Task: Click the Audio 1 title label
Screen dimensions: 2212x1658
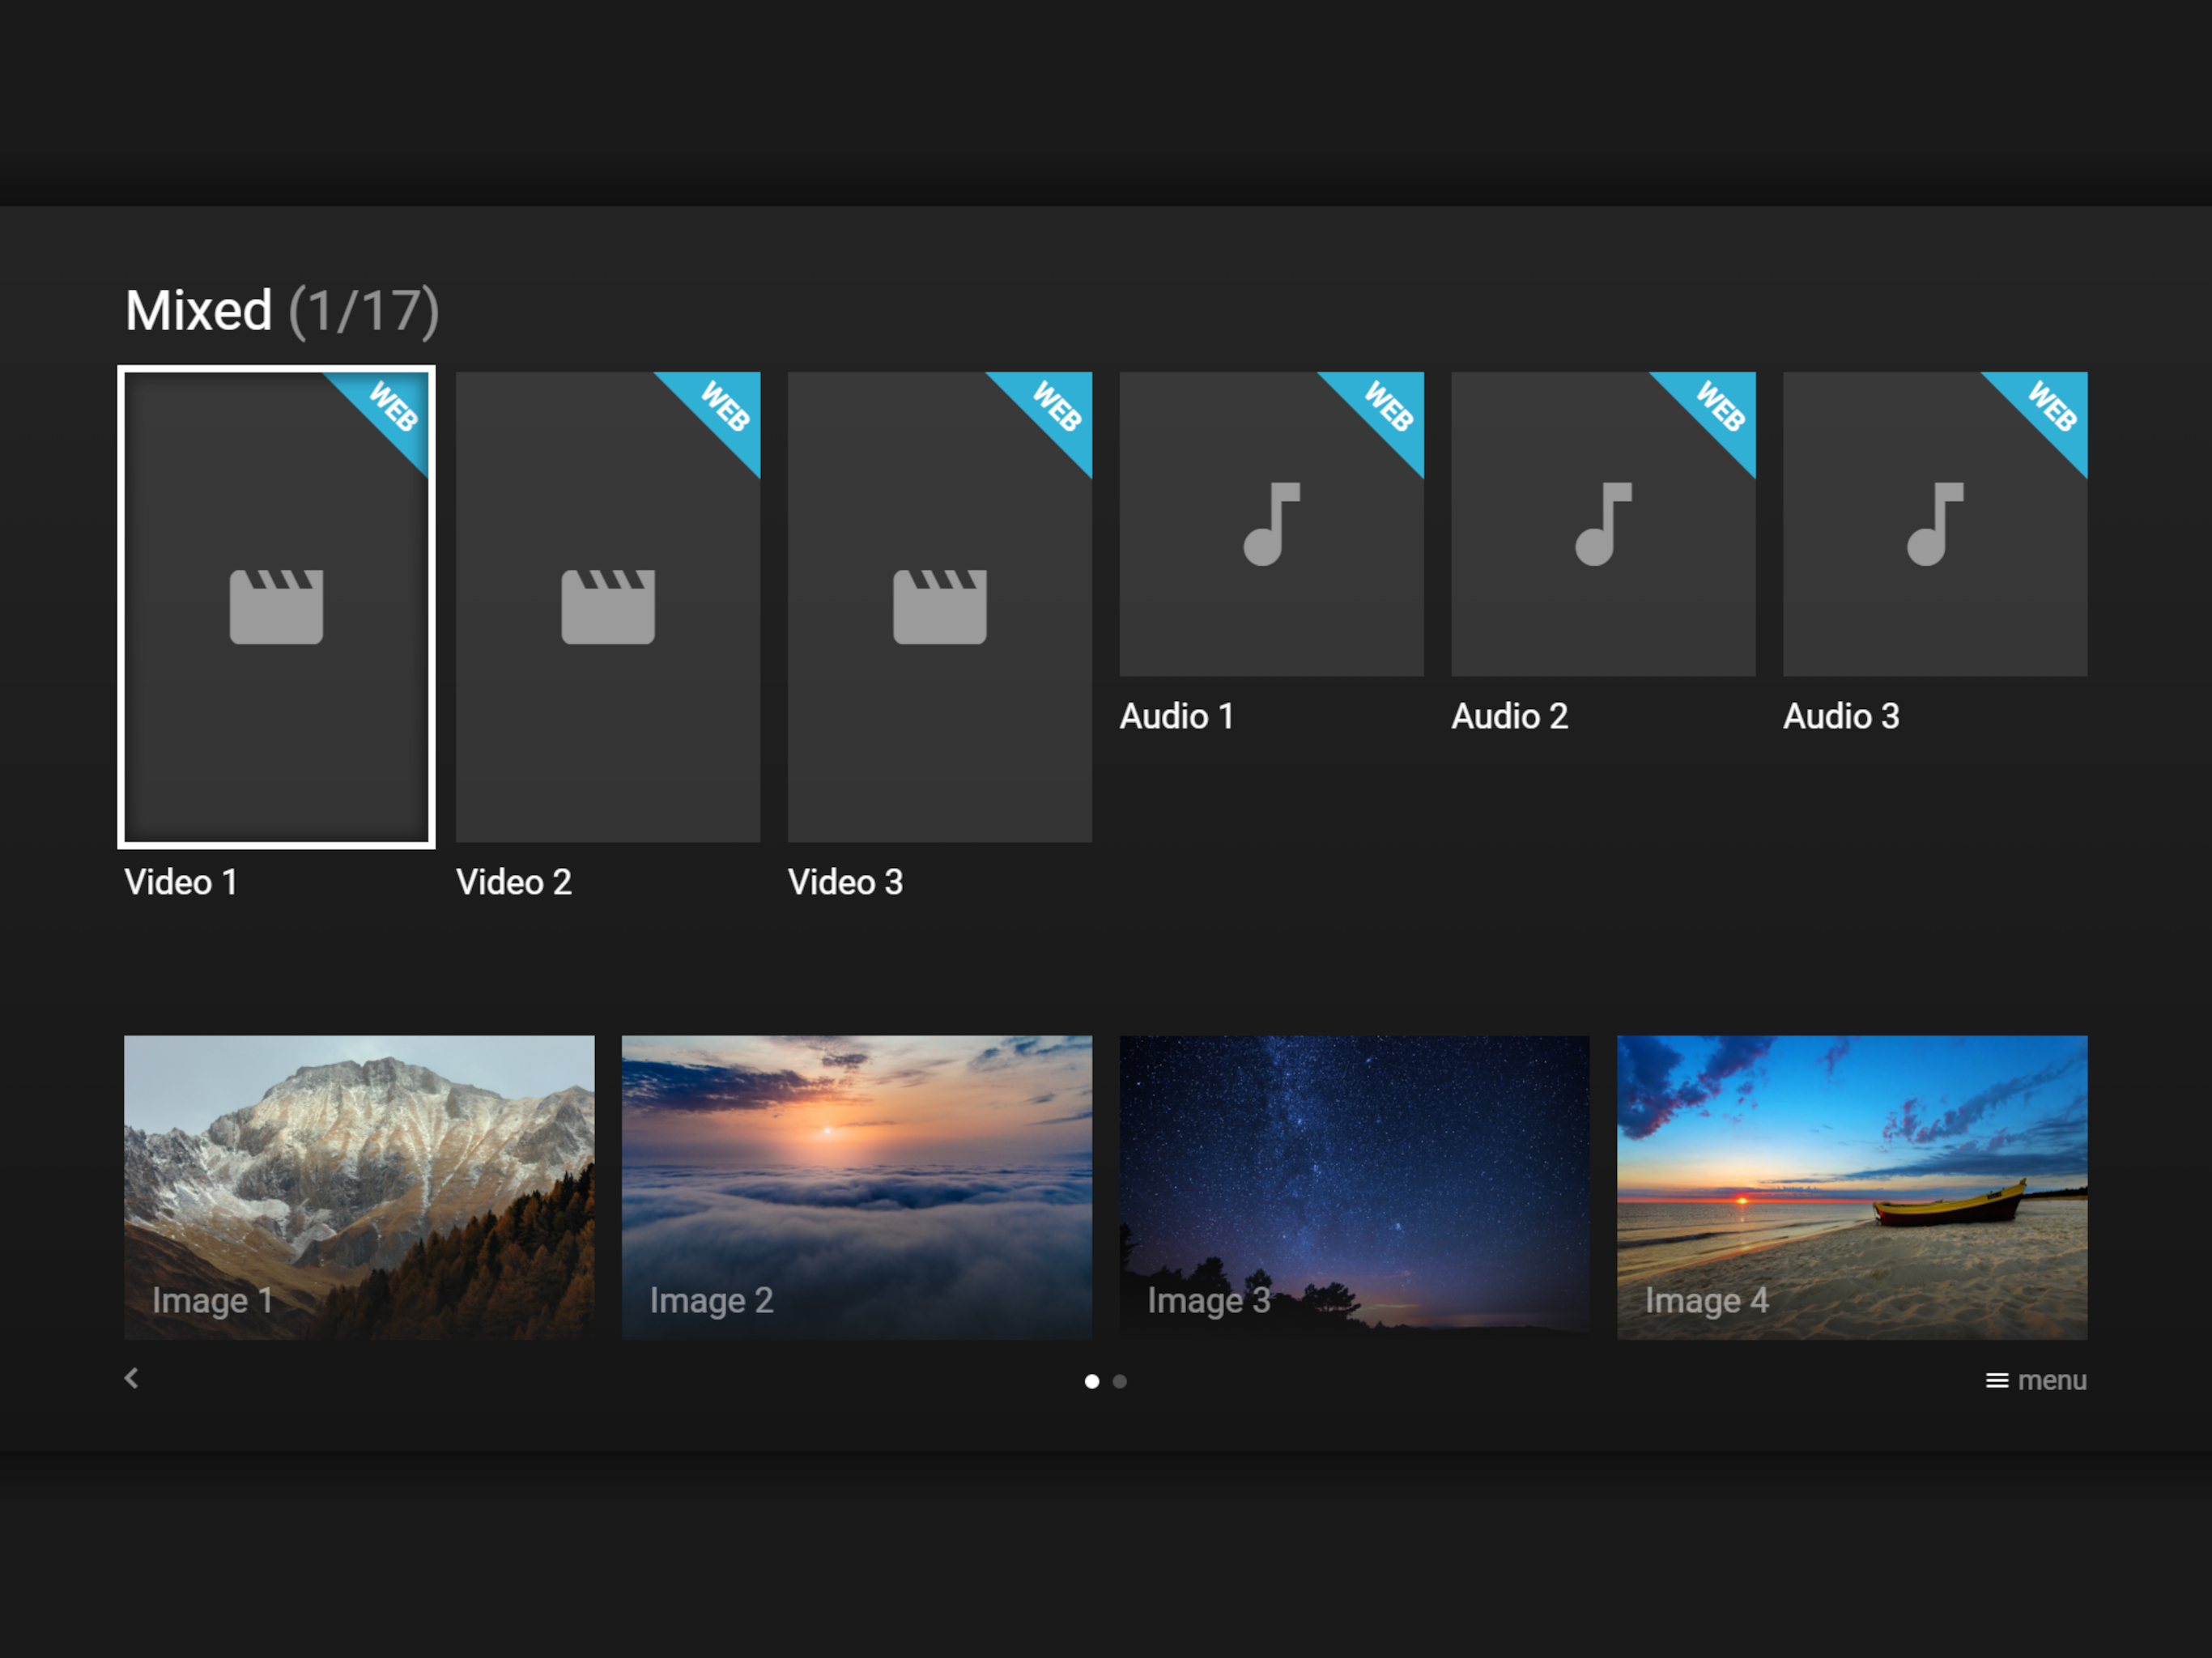Action: (1176, 716)
